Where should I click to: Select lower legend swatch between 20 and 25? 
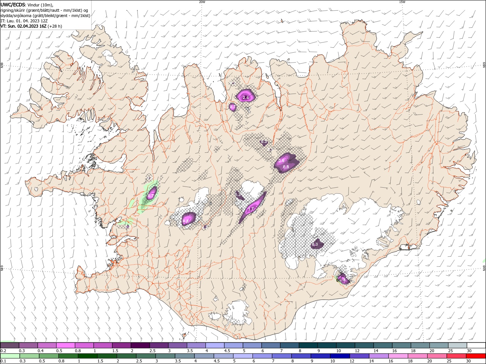[437, 356]
